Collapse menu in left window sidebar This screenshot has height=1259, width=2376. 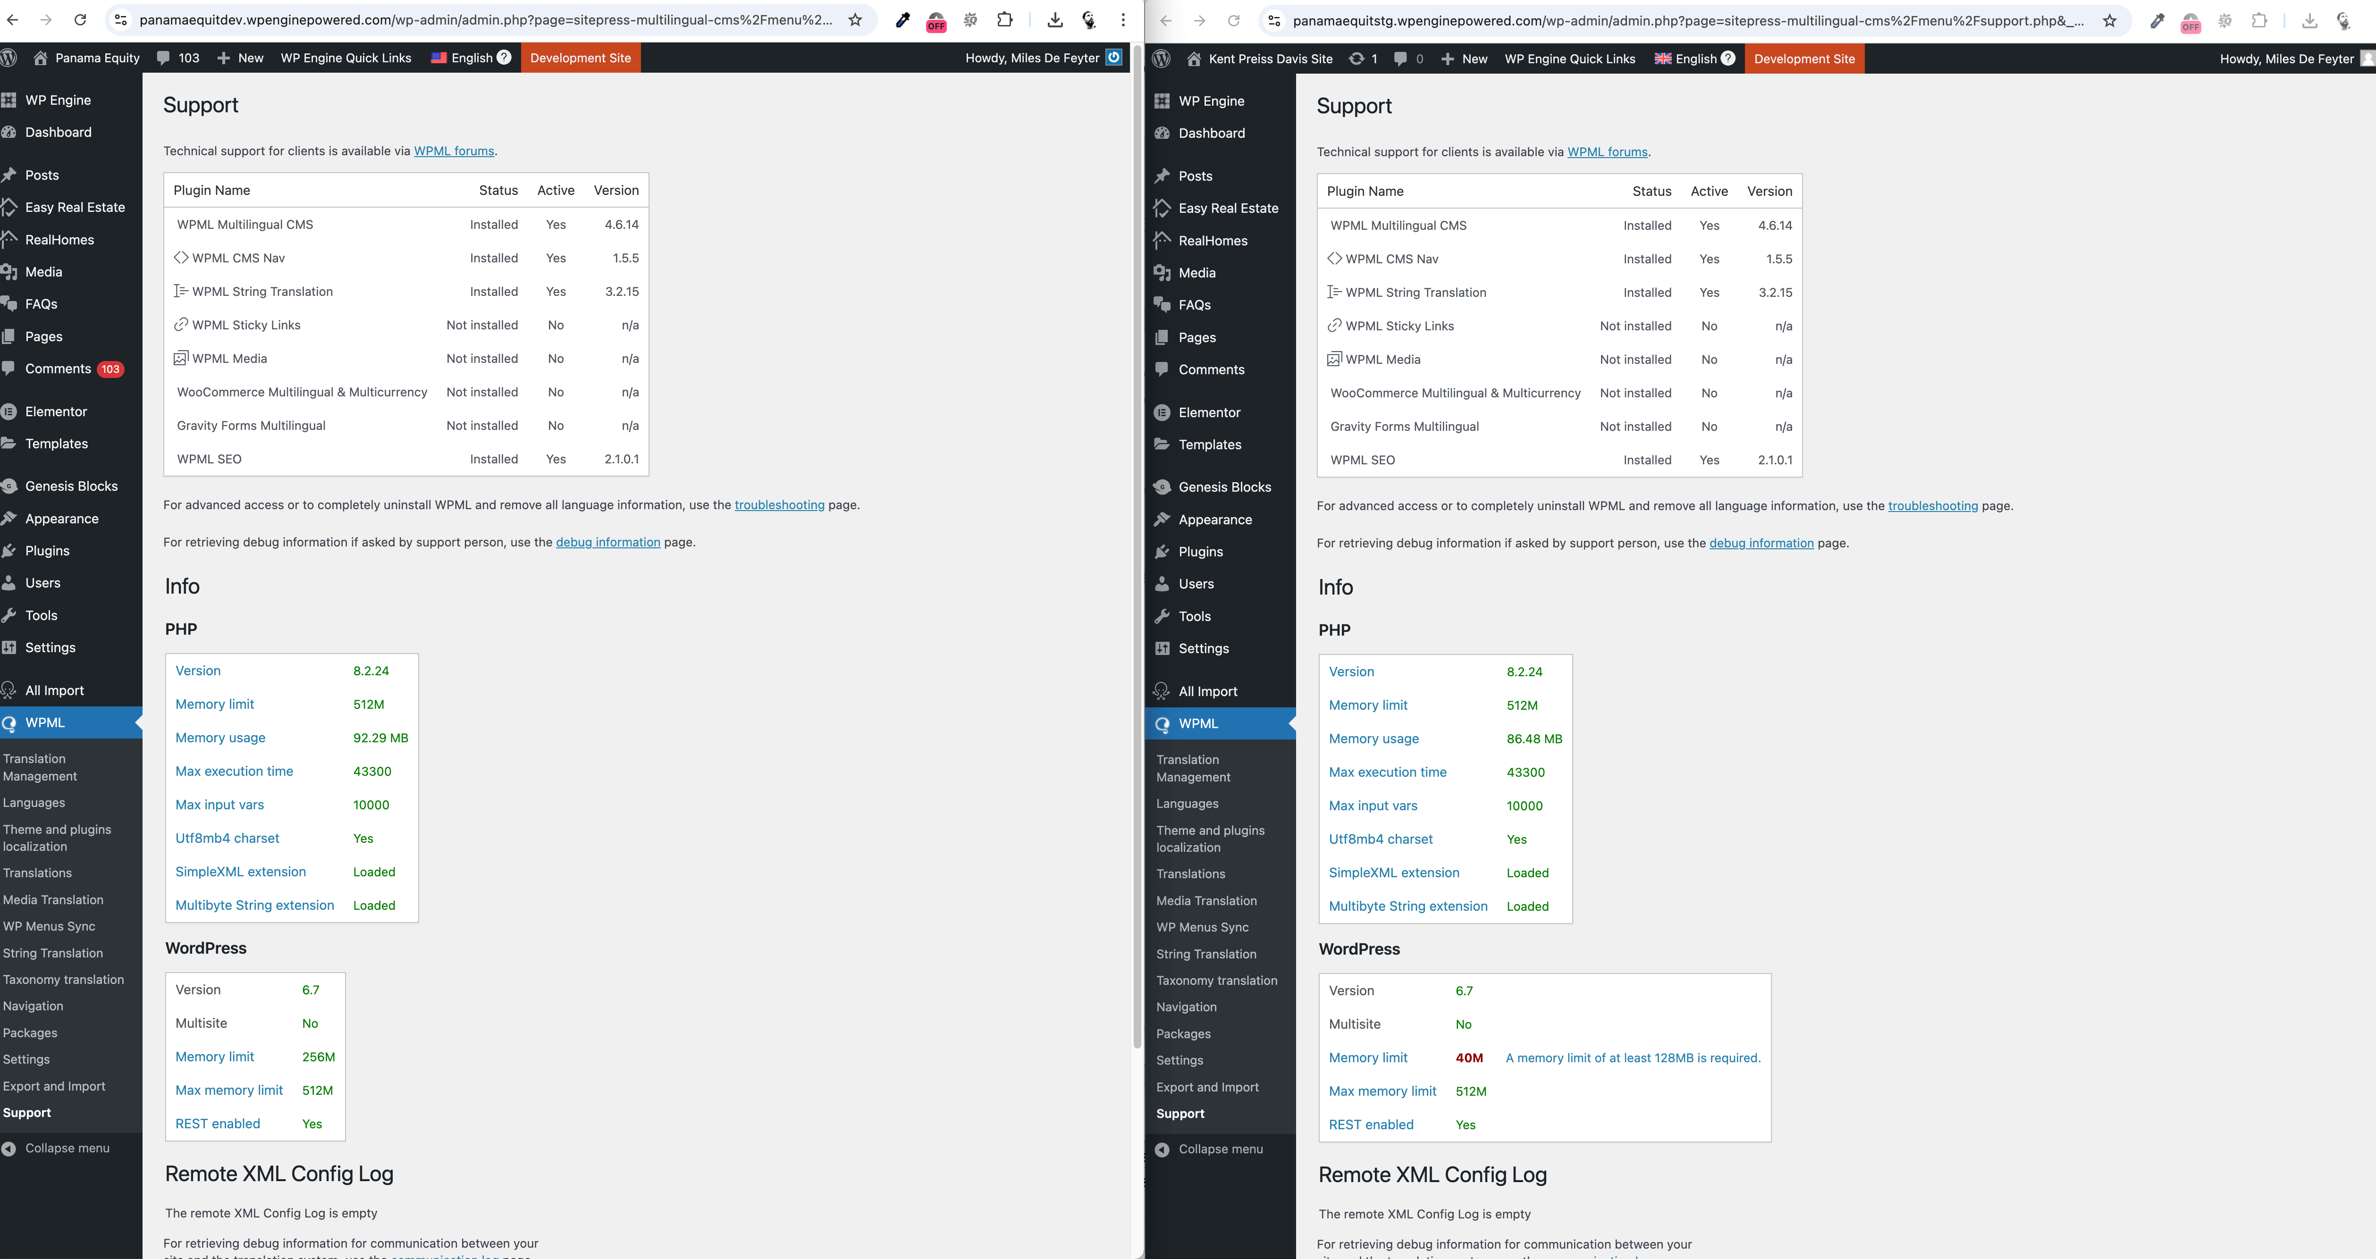tap(55, 1147)
